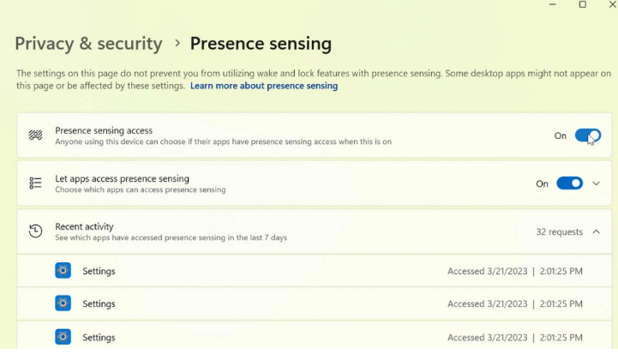Screen dimensions: 618x354
Task: Click the Presence sensing page title
Action: point(261,43)
